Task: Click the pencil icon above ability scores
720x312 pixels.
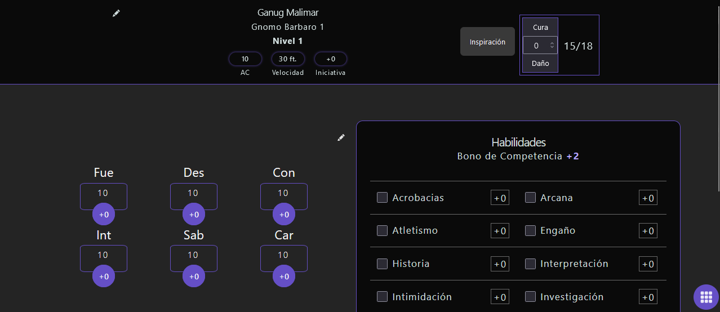Action: pyautogui.click(x=341, y=137)
